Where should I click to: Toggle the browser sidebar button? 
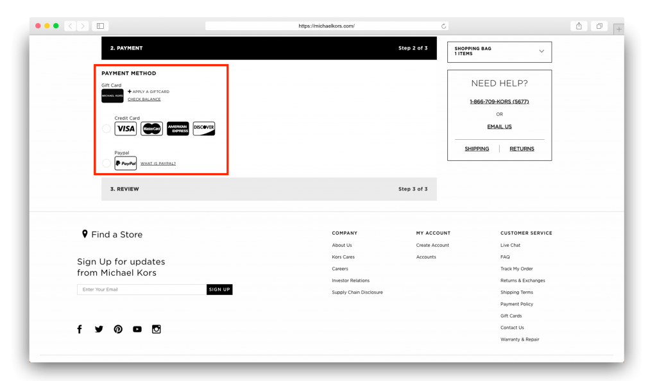[x=101, y=26]
